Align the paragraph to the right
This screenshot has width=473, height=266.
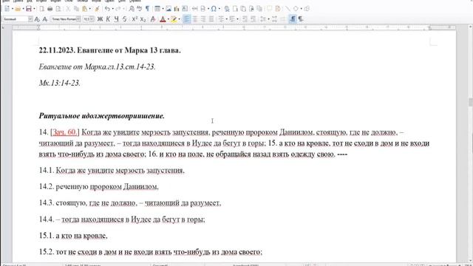(x=203, y=19)
